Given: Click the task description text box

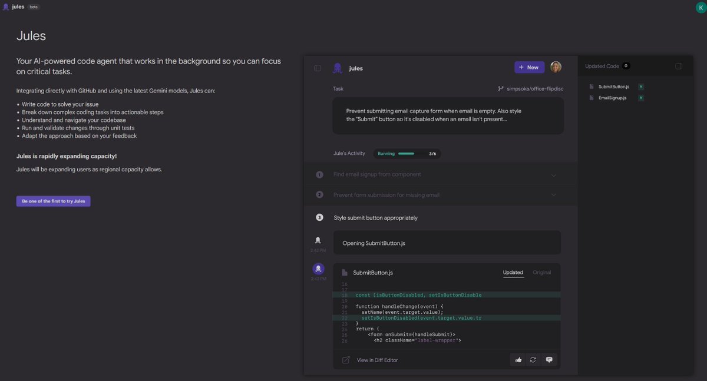Looking at the screenshot, I should tap(448, 115).
